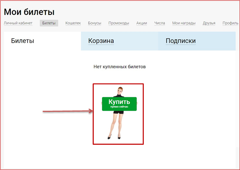Open the Числа page

click(159, 23)
